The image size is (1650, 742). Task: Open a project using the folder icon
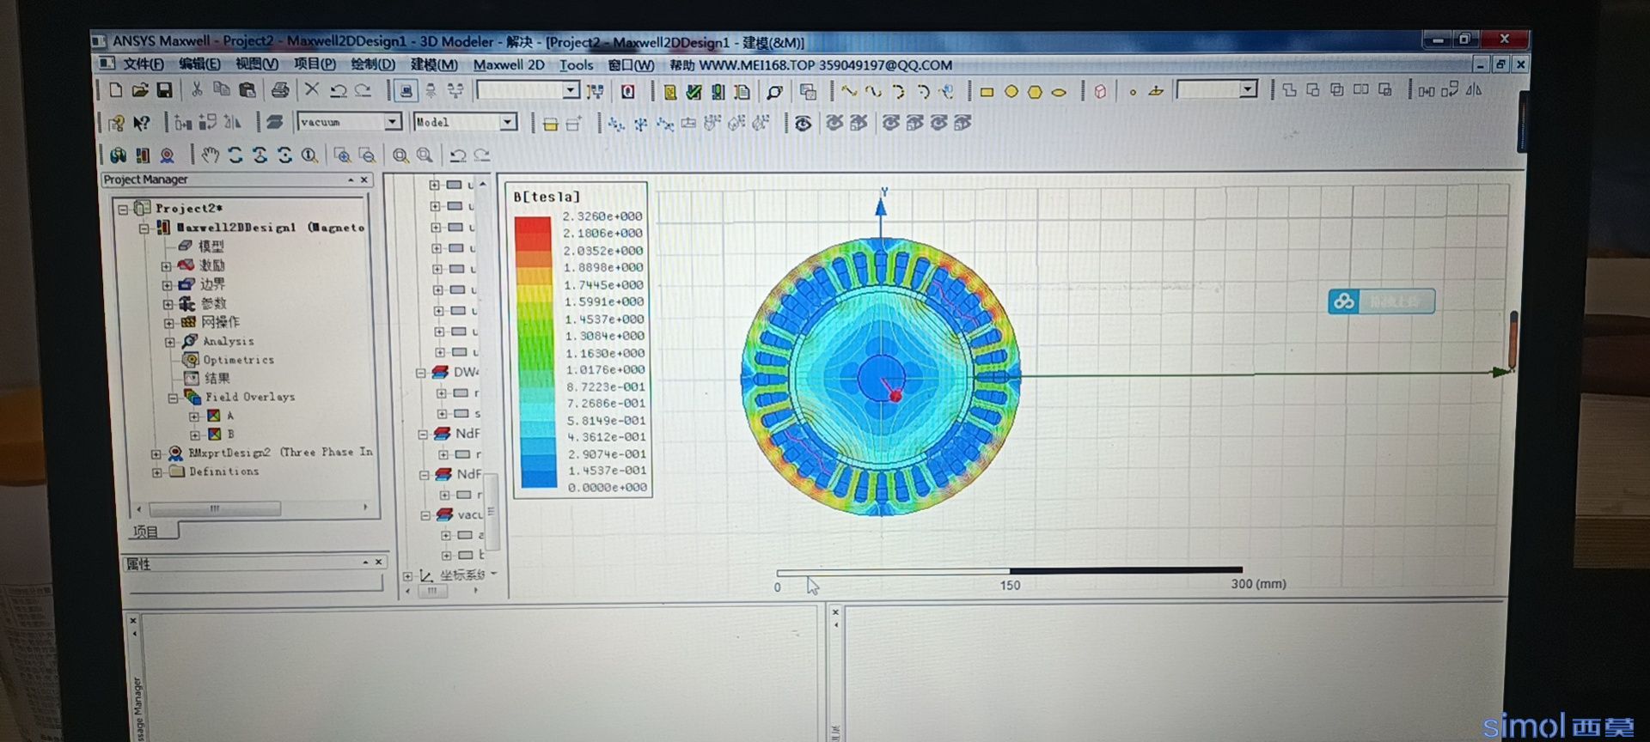140,90
